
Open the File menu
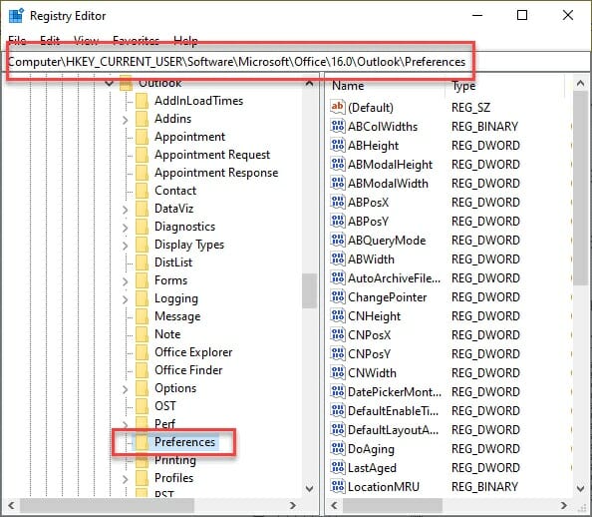tap(17, 40)
